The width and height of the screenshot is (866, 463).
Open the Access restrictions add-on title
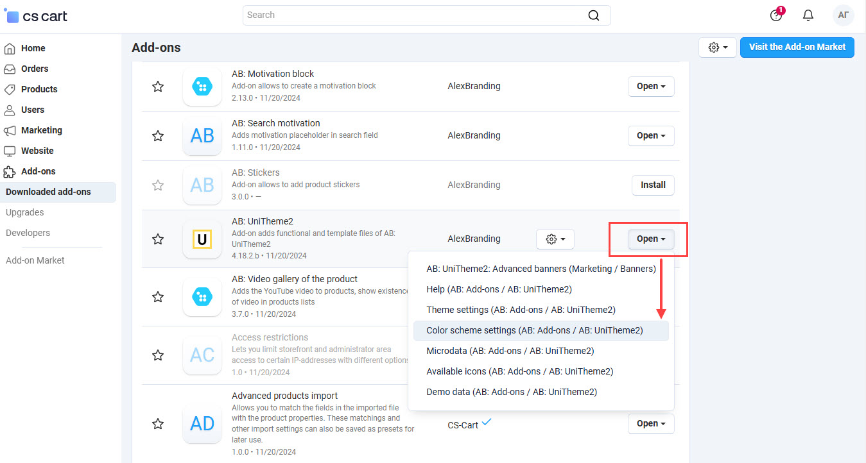pos(270,337)
